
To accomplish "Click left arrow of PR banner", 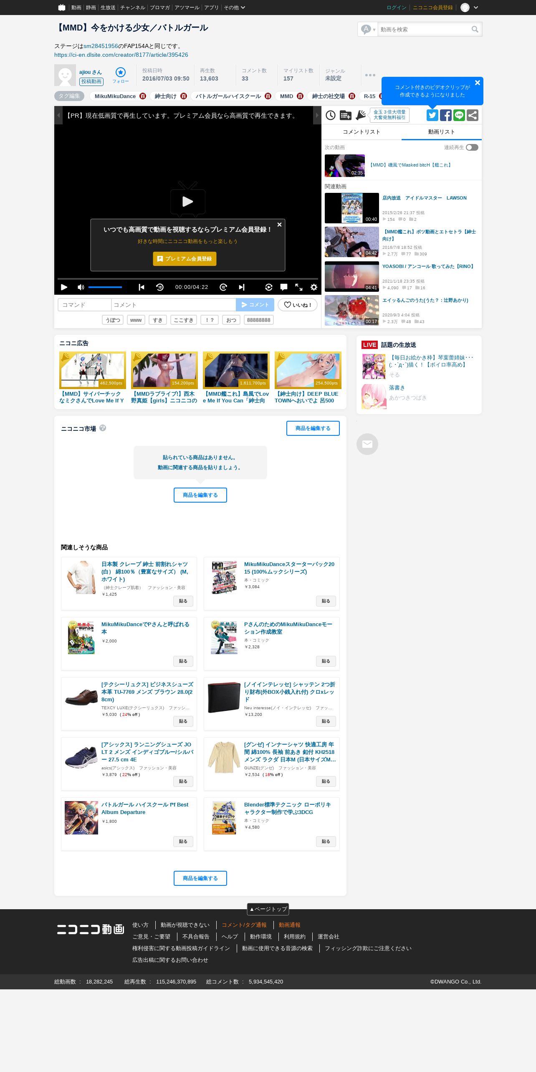I will (58, 115).
